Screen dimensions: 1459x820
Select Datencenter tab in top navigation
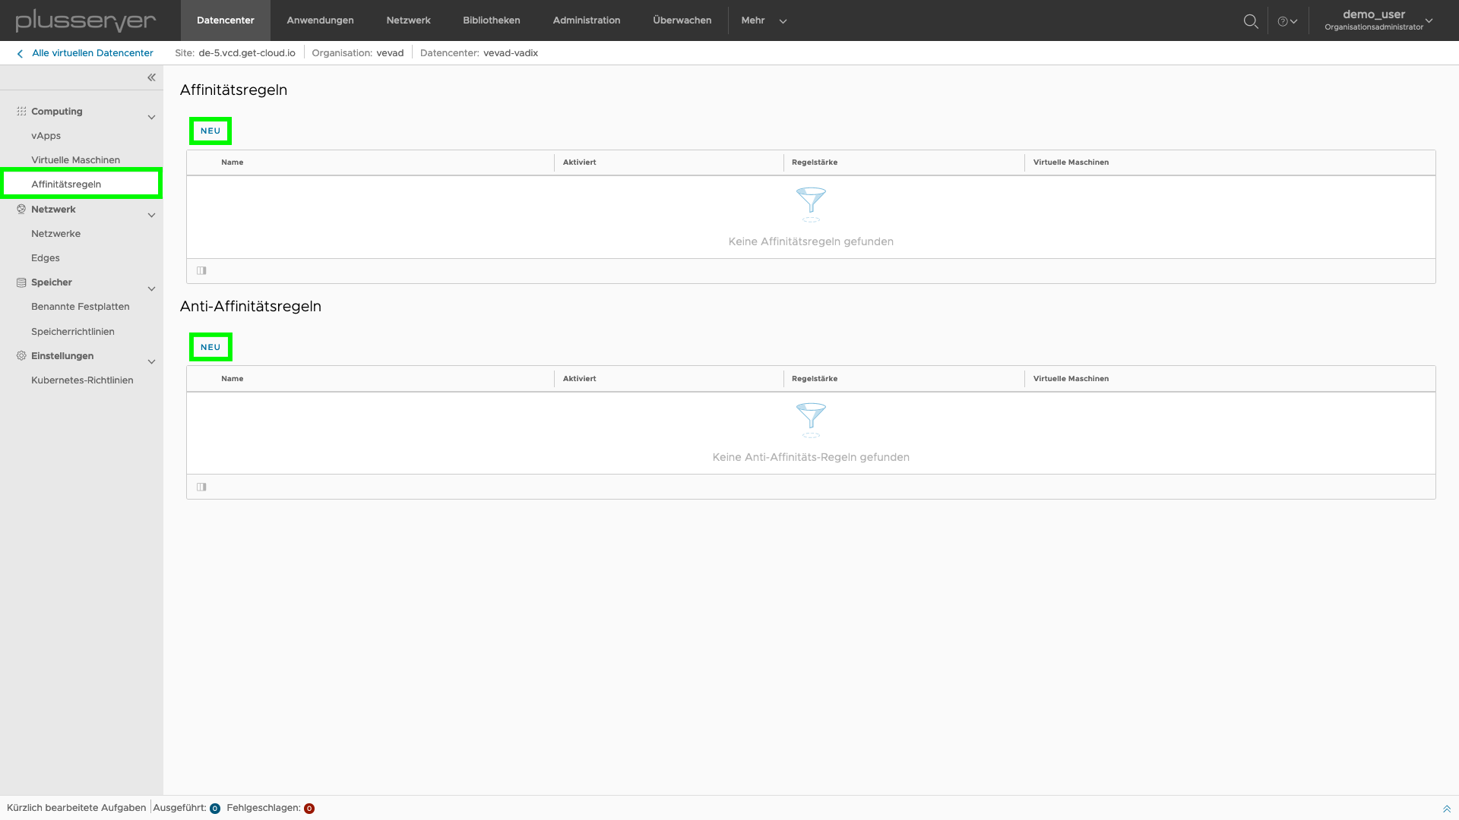pos(226,20)
